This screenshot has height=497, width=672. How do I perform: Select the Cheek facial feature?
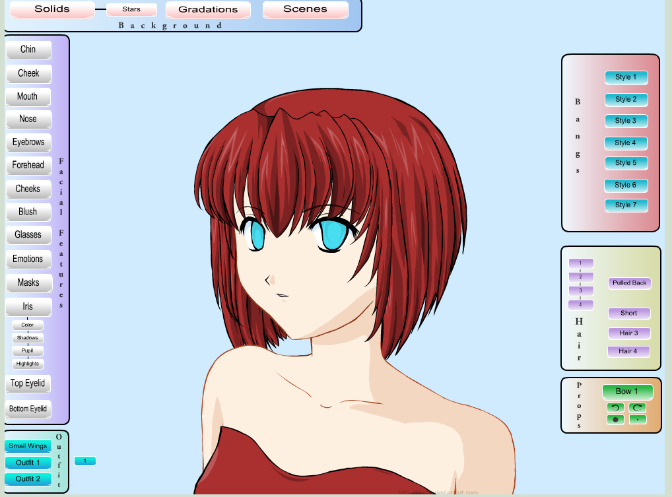pyautogui.click(x=28, y=74)
